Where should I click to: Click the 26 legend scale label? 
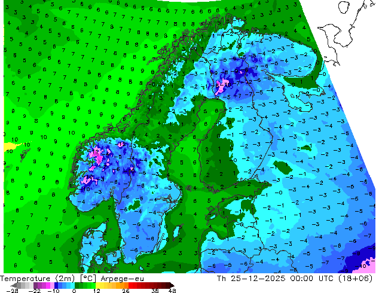click(x=126, y=291)
